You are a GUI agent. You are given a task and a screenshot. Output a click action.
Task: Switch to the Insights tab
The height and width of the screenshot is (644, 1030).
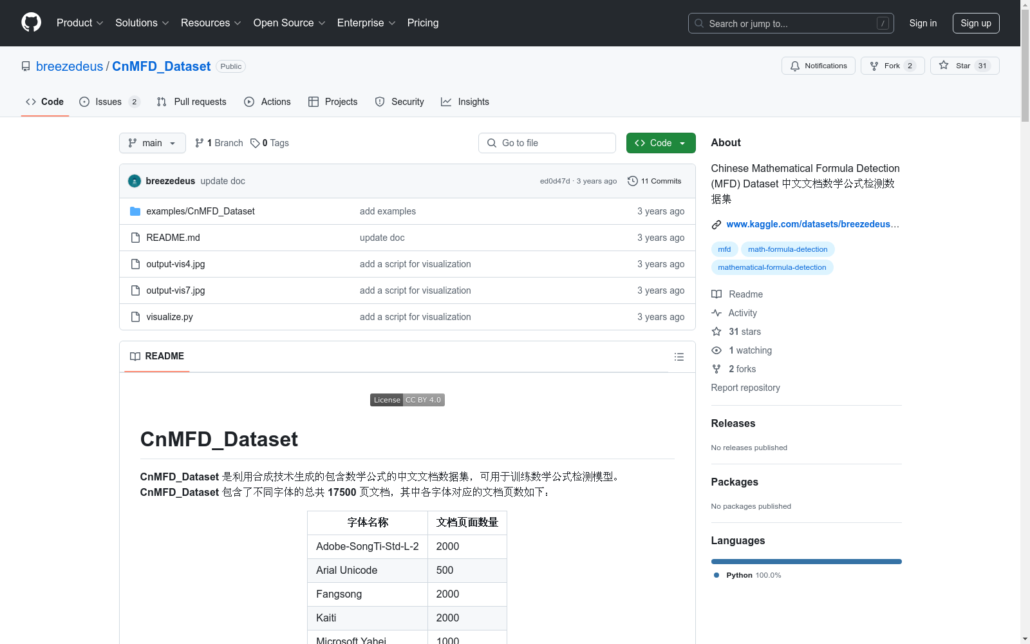[x=465, y=102]
